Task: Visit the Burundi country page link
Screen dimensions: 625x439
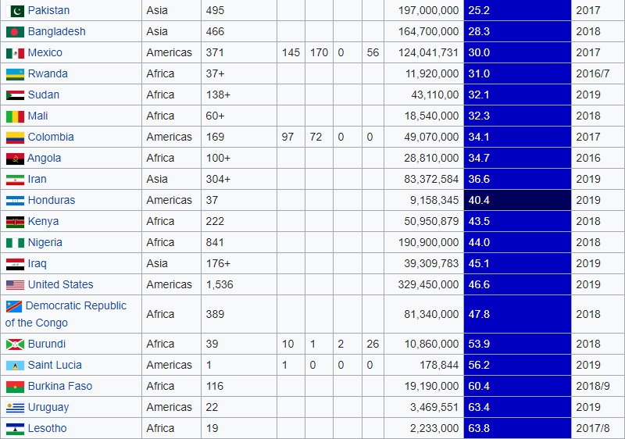Action: pos(46,344)
